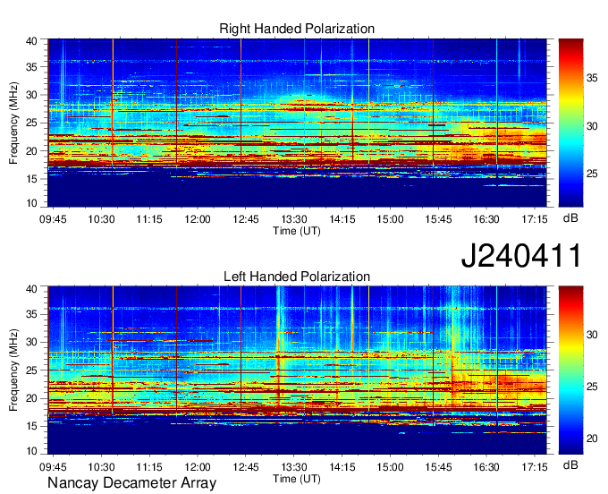Click the dB unit label under lower colorbar
Viewport: 608px width, 494px height.
[570, 464]
